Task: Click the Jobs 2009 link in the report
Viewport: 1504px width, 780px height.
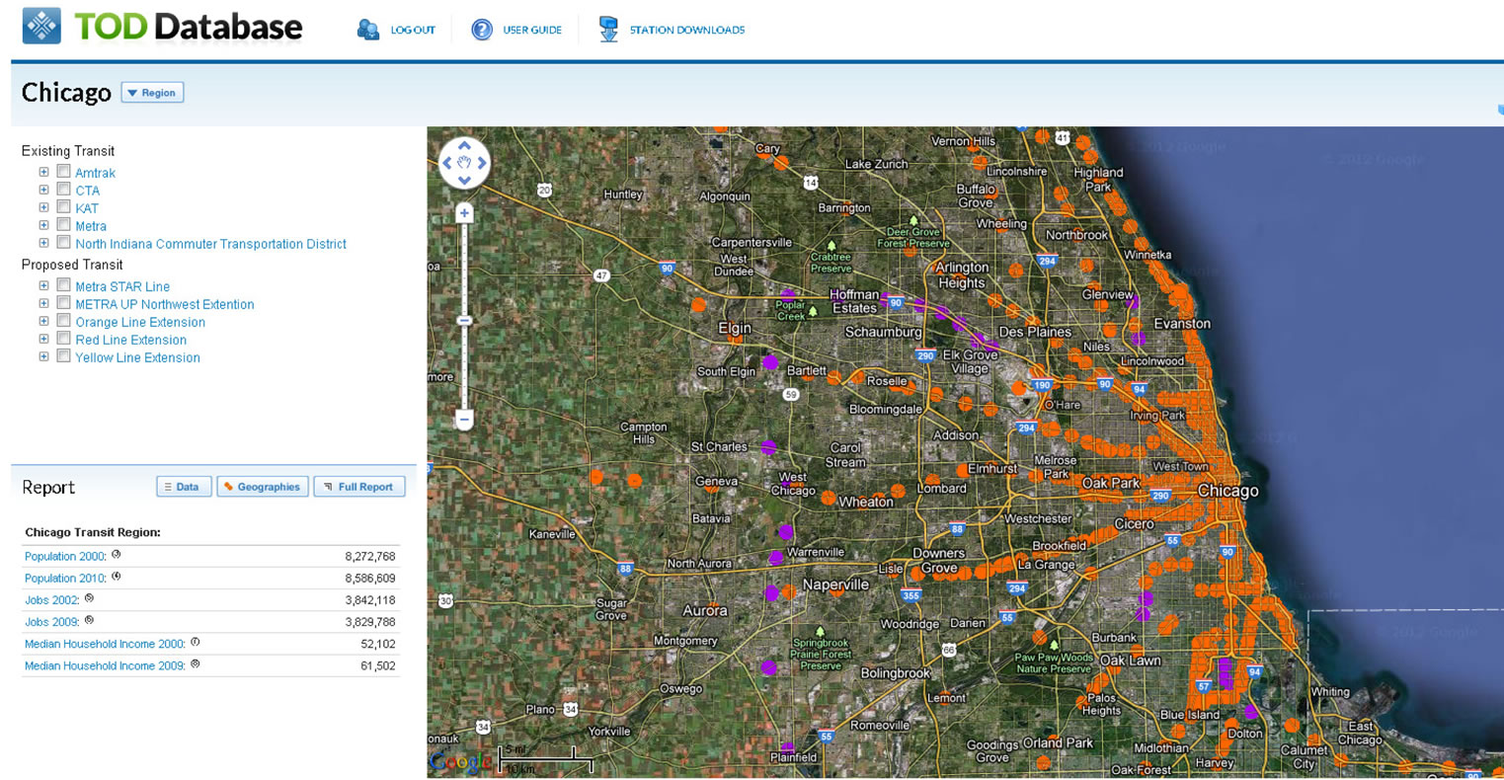Action: click(51, 622)
